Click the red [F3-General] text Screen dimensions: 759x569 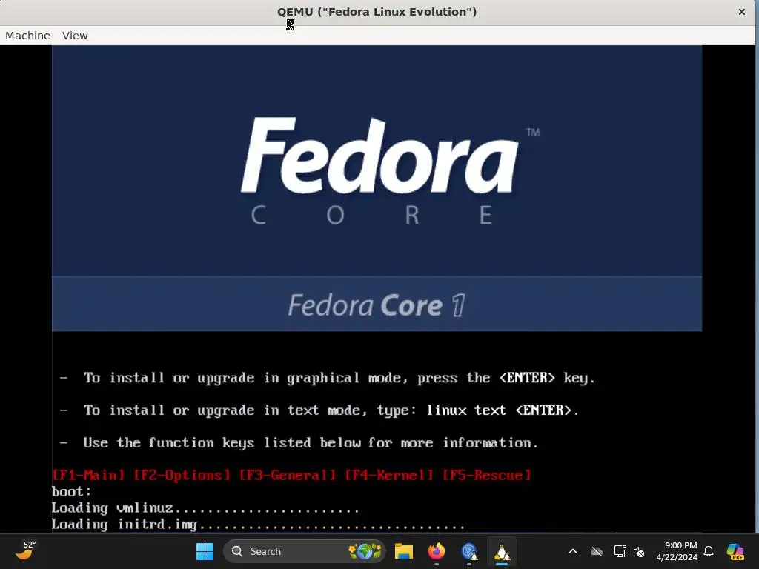click(288, 475)
